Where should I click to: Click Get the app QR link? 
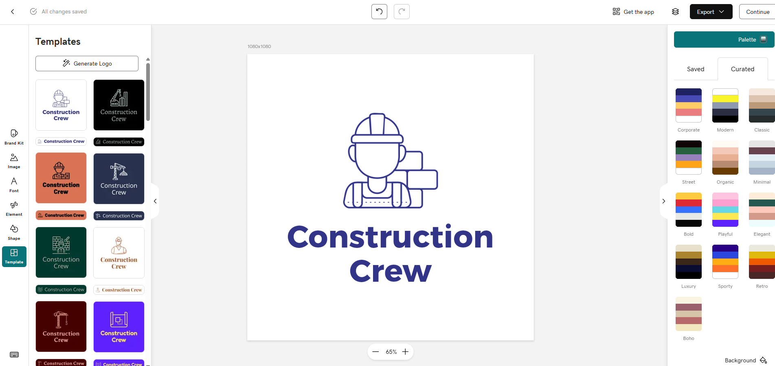633,12
